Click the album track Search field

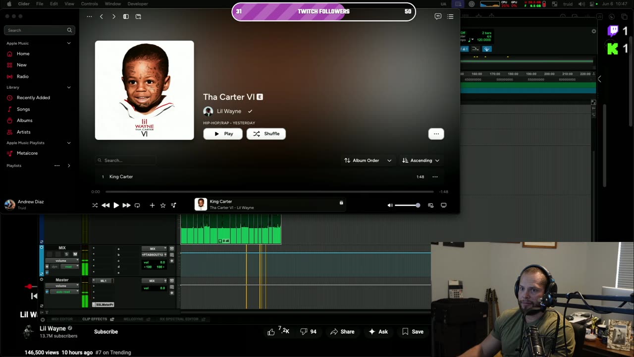click(126, 160)
